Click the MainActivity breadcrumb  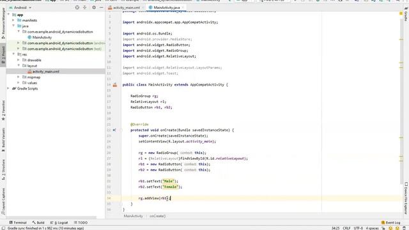click(x=134, y=216)
